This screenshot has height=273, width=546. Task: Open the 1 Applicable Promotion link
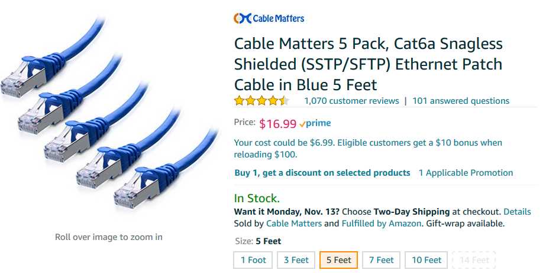tap(466, 173)
